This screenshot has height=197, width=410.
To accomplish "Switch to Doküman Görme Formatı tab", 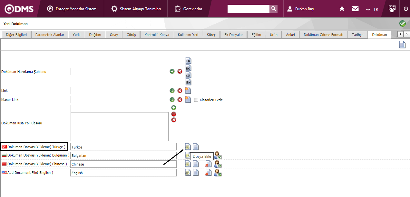I will (x=323, y=35).
